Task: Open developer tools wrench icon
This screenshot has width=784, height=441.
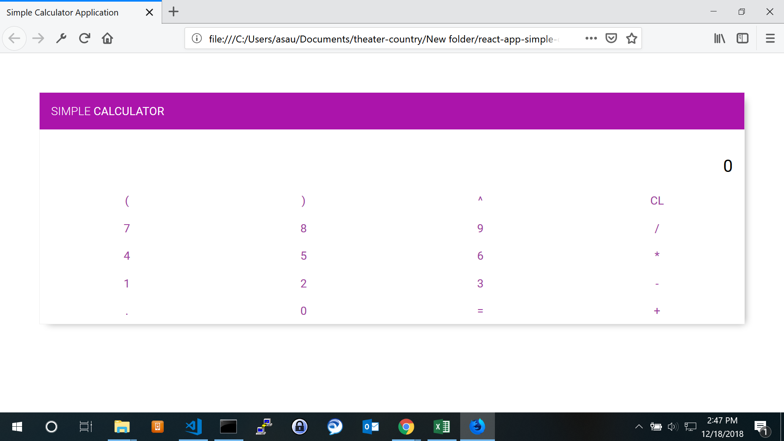Action: [61, 38]
